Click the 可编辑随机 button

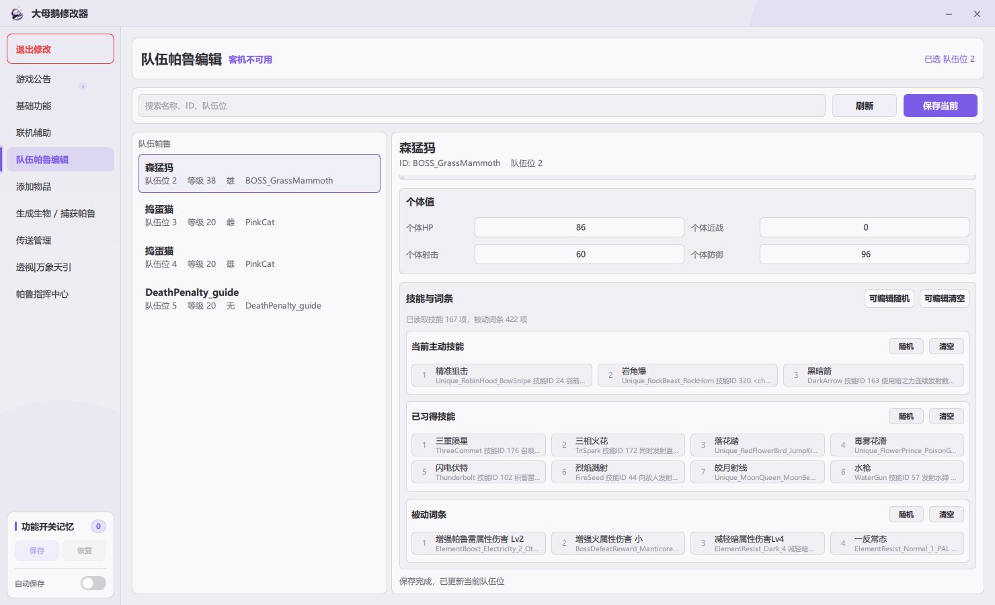[889, 298]
